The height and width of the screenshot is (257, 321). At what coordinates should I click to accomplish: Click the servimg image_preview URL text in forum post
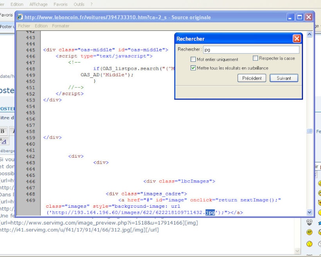coord(99,223)
